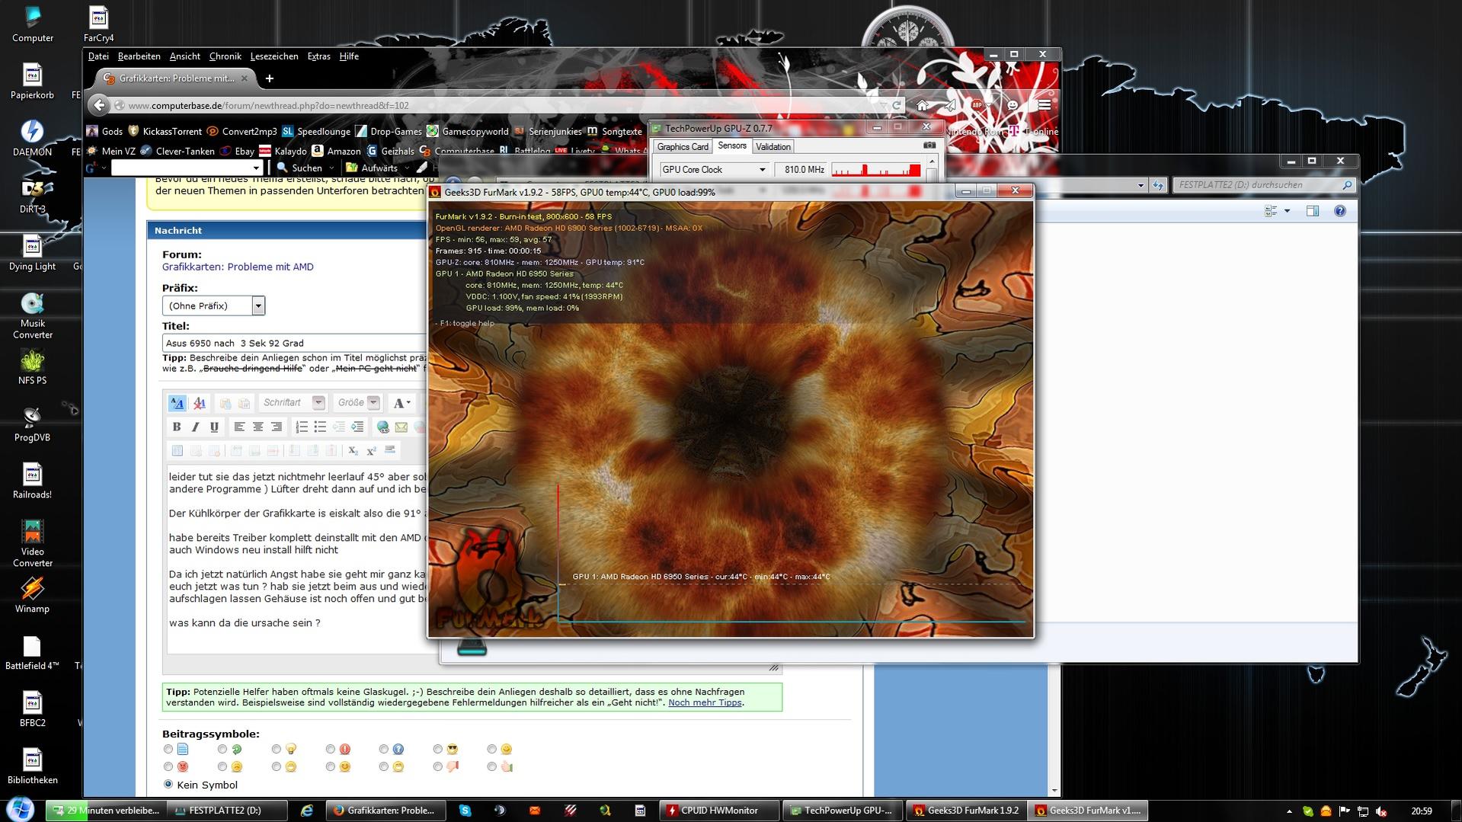Open Speedlounge bookmark
Viewport: 1462px width, 822px height.
pyautogui.click(x=316, y=132)
